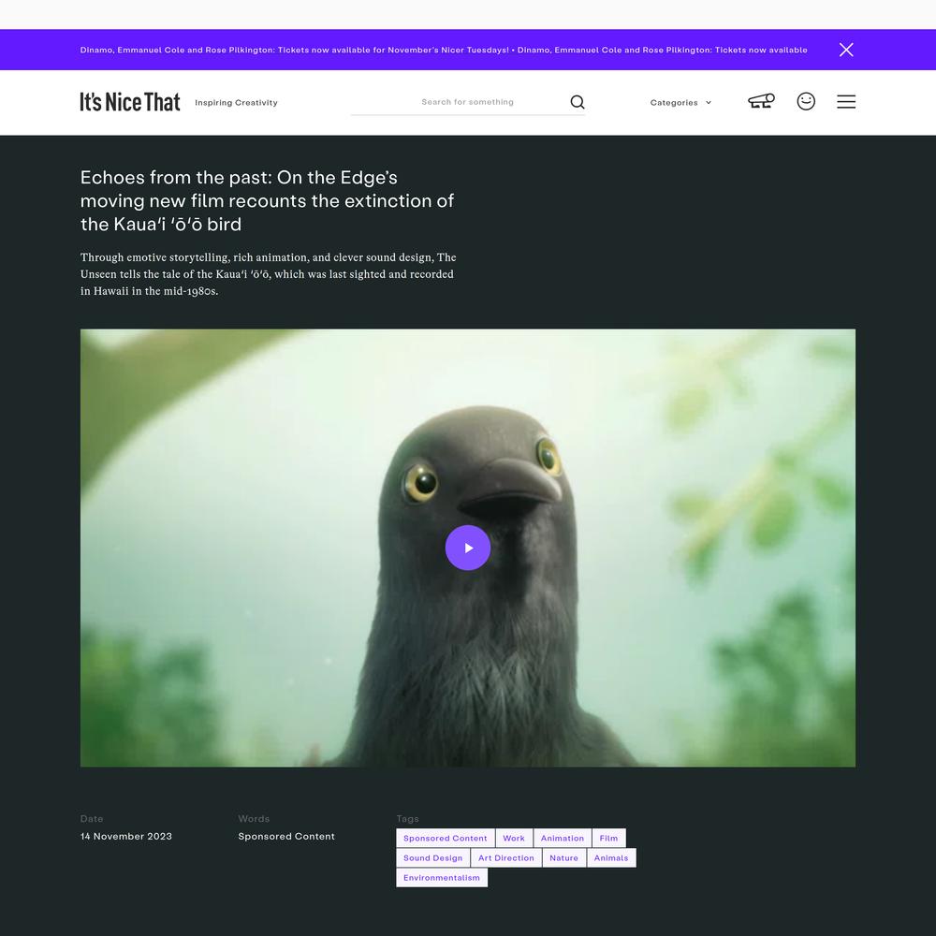Viewport: 936px width, 936px height.
Task: Play the Kaua'i 'ō'ō film video
Action: (x=468, y=548)
